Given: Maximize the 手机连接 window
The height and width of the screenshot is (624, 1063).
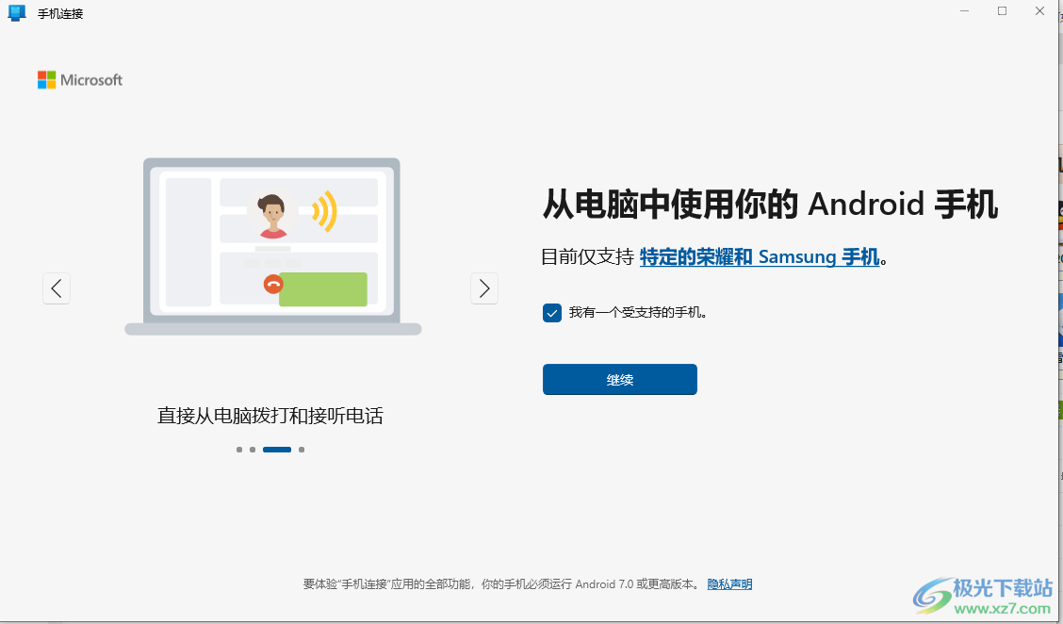Looking at the screenshot, I should coord(1002,11).
